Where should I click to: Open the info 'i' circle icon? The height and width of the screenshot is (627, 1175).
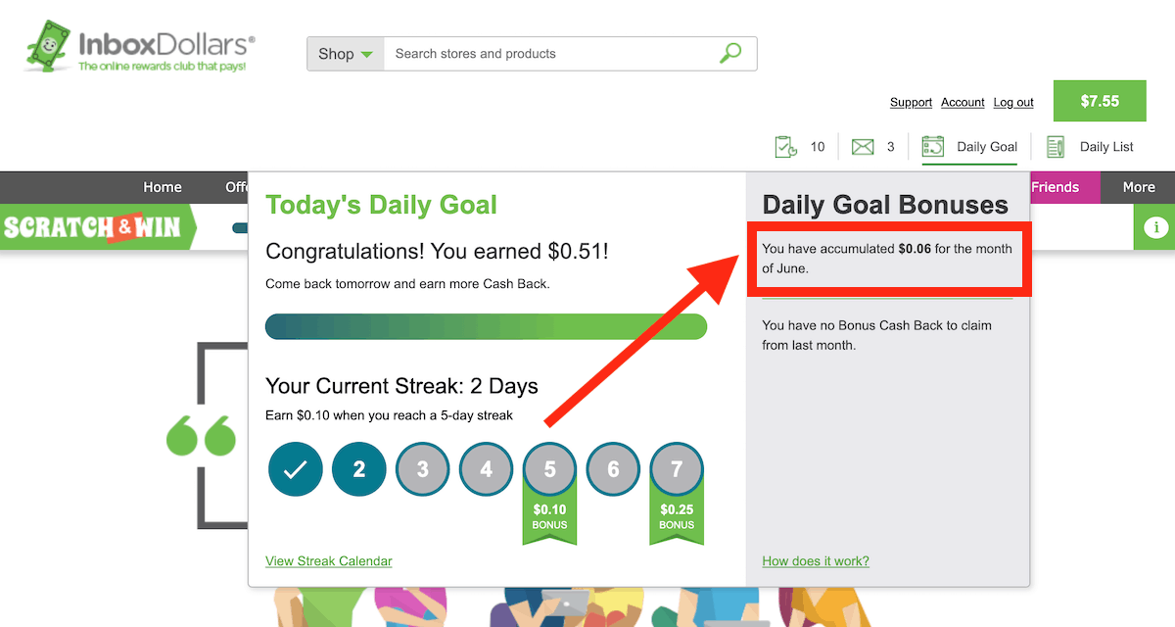click(x=1154, y=227)
